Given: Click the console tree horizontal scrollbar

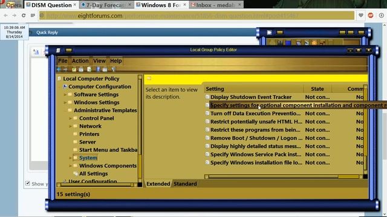Looking at the screenshot, I should [97, 185].
